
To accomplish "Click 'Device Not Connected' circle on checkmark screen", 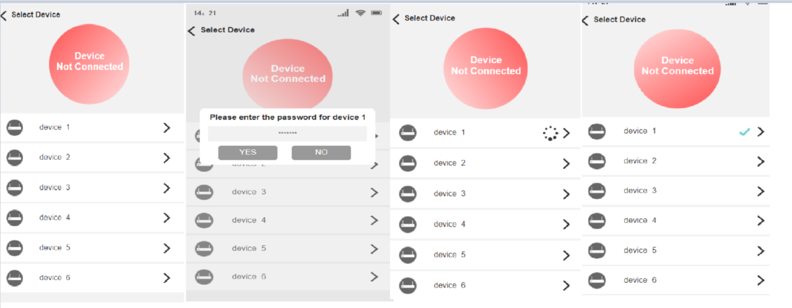I will [x=677, y=68].
